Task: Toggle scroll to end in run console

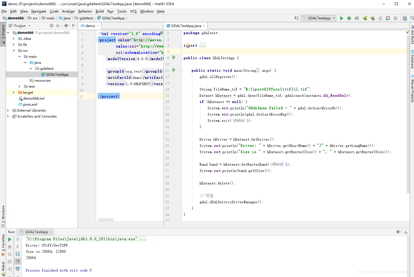Action: pos(18,261)
